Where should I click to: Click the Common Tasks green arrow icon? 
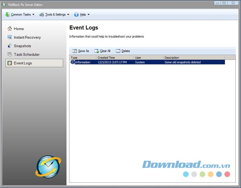7,15
